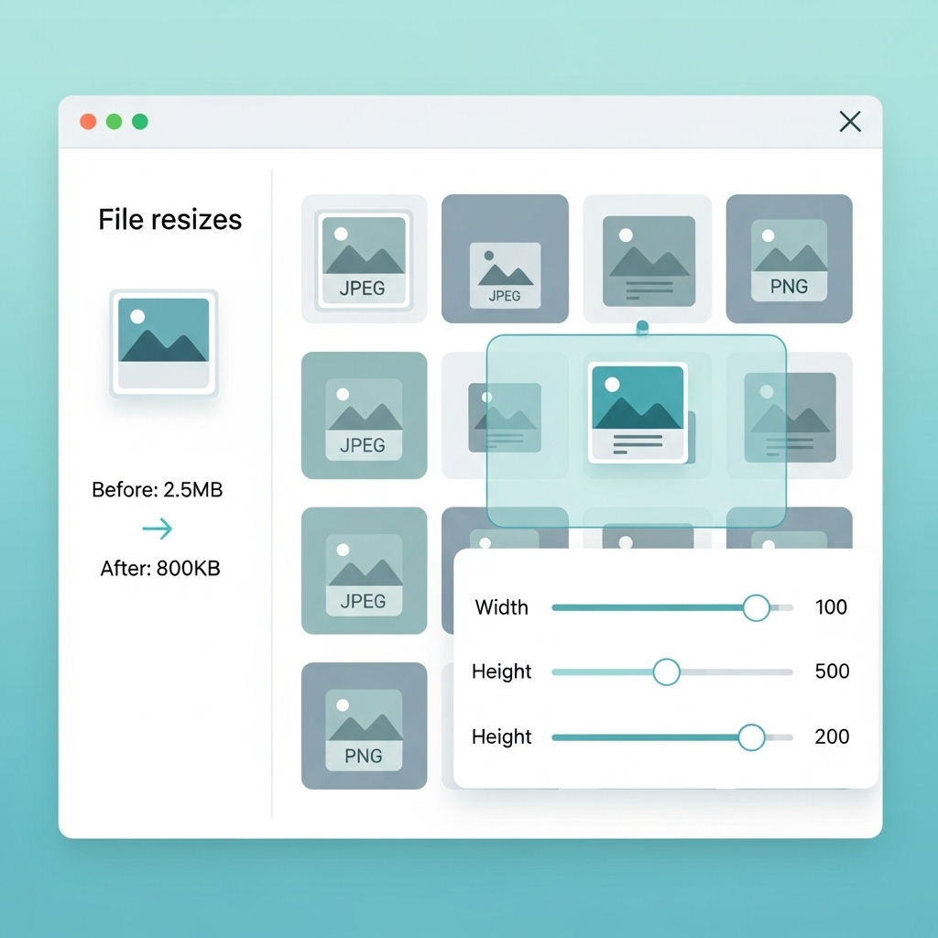Select the PNG file tile in top row
Image resolution: width=938 pixels, height=938 pixels.
(789, 258)
